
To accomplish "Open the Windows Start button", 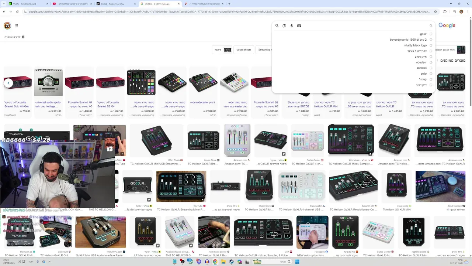I will point(297,262).
